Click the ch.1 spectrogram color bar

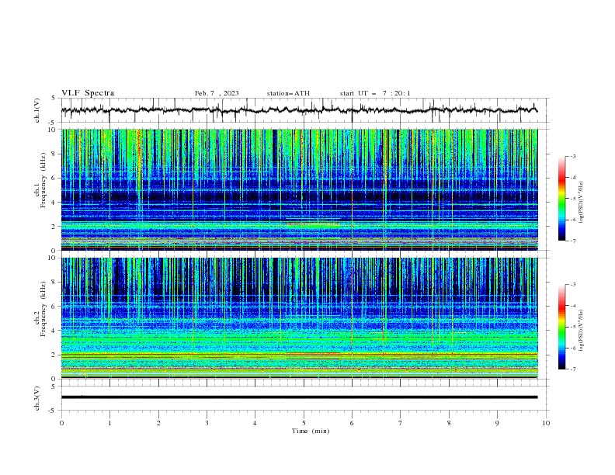[x=561, y=199]
